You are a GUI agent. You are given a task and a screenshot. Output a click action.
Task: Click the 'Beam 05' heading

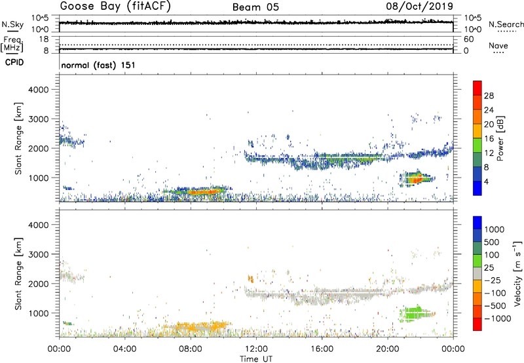click(255, 7)
